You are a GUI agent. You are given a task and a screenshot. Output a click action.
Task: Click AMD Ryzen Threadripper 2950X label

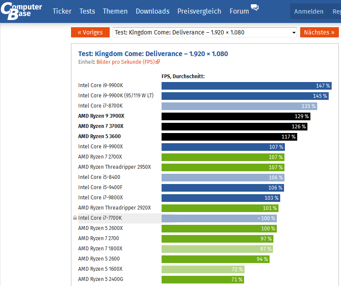tap(114, 167)
